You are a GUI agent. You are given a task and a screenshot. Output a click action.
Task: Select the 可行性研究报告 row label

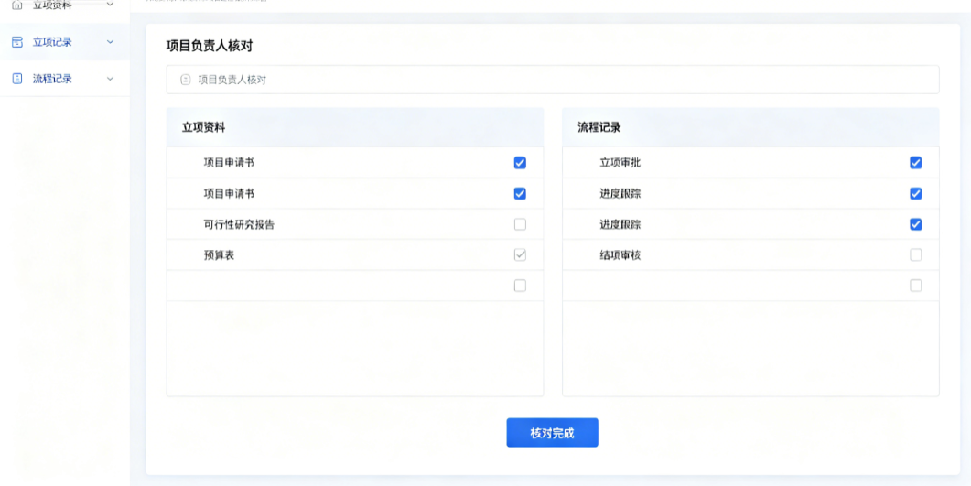pos(239,225)
